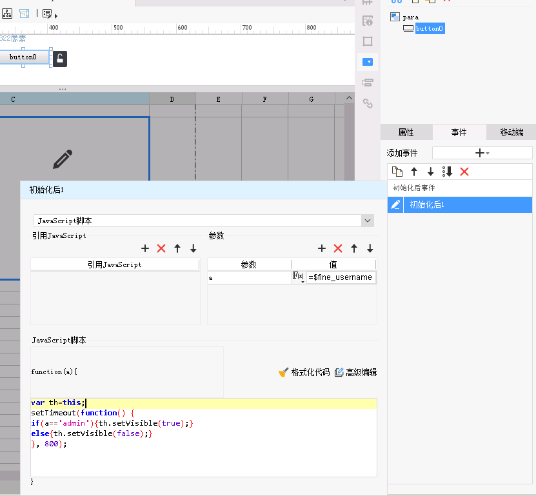Click 格式化代码 format code button

click(304, 372)
